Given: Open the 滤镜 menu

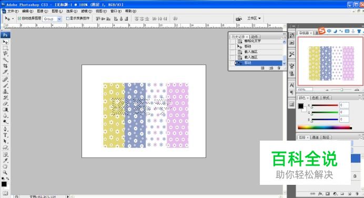Looking at the screenshot, I should point(86,11).
